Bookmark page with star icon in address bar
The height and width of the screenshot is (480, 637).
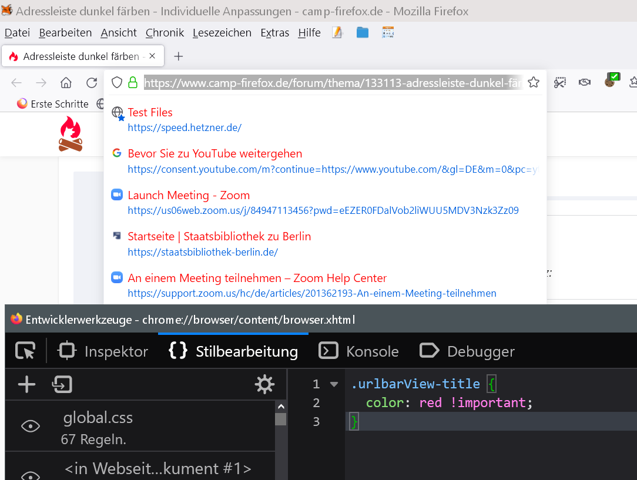(534, 83)
